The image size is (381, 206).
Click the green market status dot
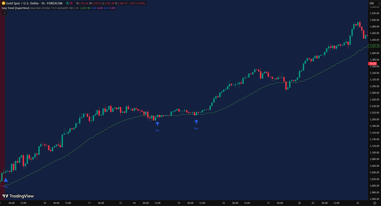pyautogui.click(x=68, y=3)
